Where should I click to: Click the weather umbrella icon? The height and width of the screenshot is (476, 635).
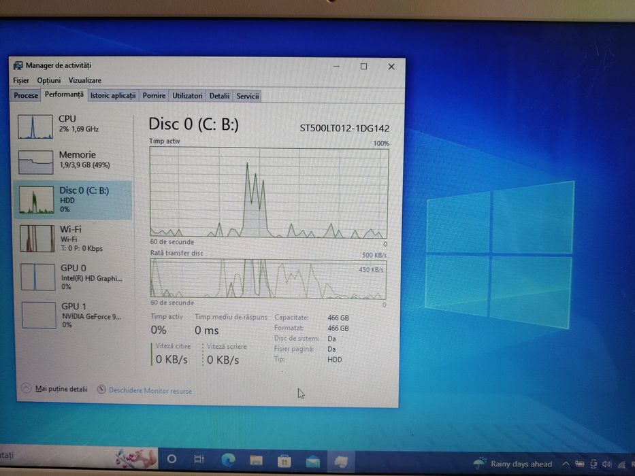pos(480,462)
